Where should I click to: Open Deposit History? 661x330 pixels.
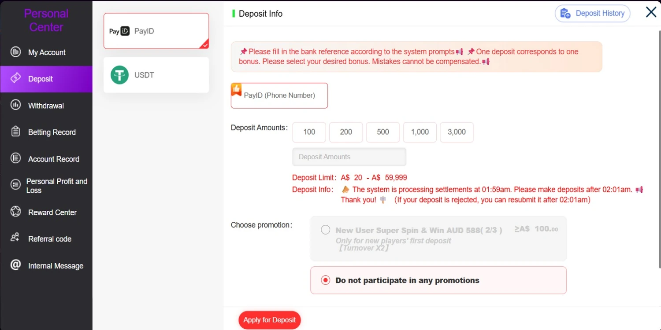pyautogui.click(x=593, y=13)
